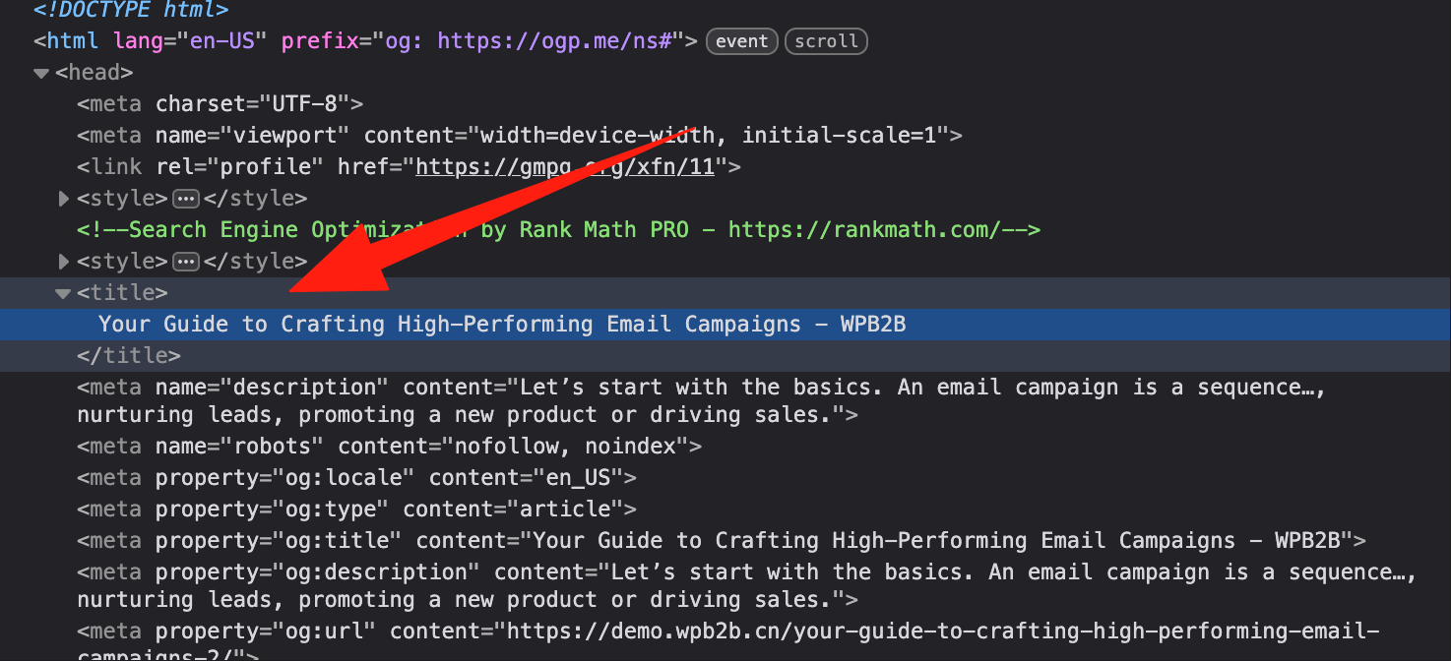The width and height of the screenshot is (1451, 661).
Task: Click ellipsis icon inside second style tag
Action: pos(186,262)
